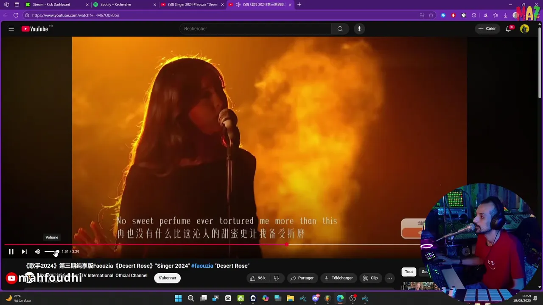Open Copilot from the taskbar
This screenshot has height=305, width=543.
266,298
